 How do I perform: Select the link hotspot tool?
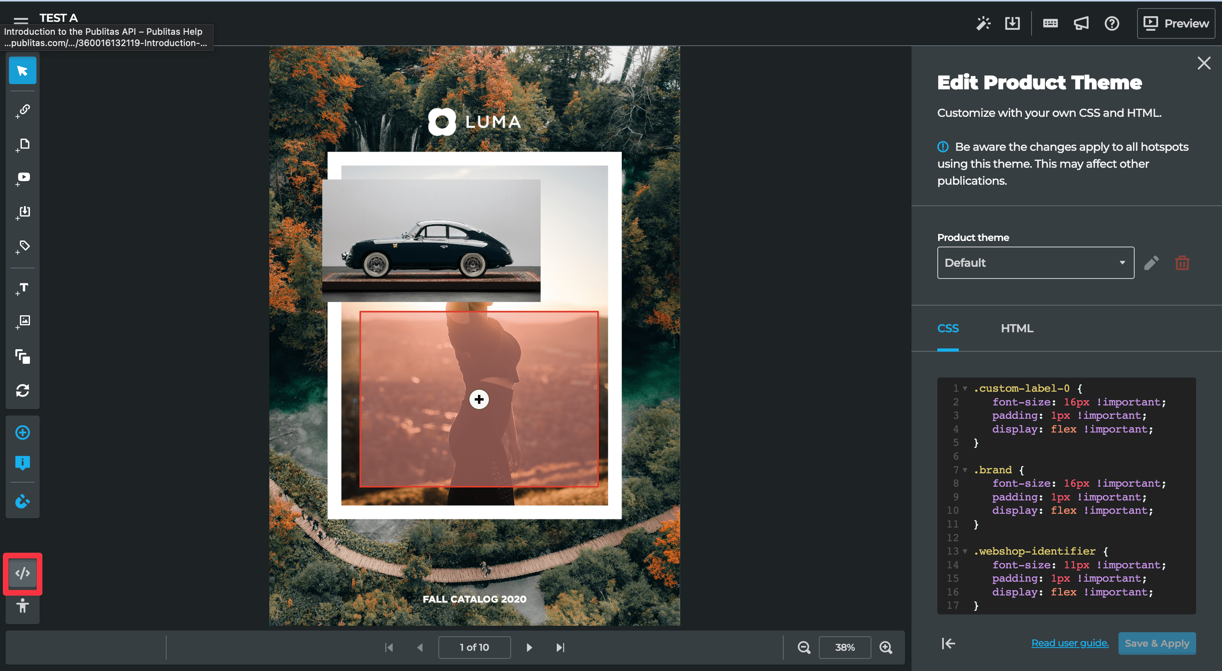(x=22, y=110)
